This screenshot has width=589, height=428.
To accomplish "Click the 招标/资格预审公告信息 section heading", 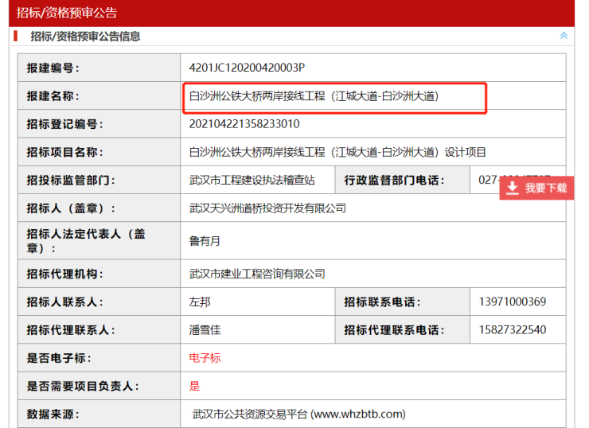I will (x=85, y=36).
